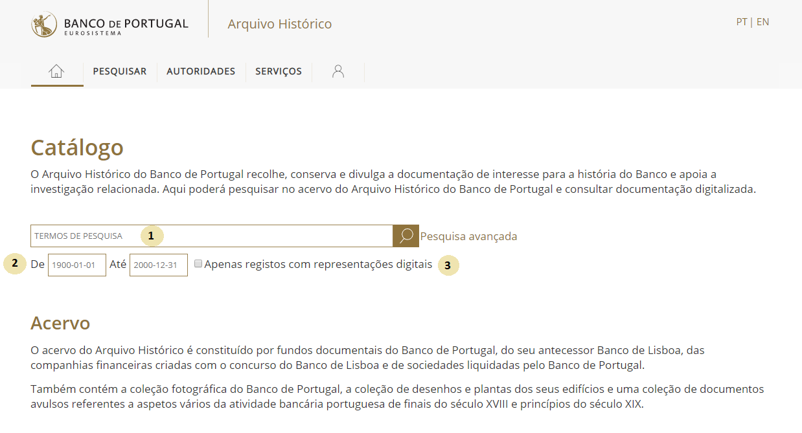Image resolution: width=802 pixels, height=433 pixels.
Task: Click the 'Arquivo Histórico' header title
Action: pyautogui.click(x=280, y=24)
